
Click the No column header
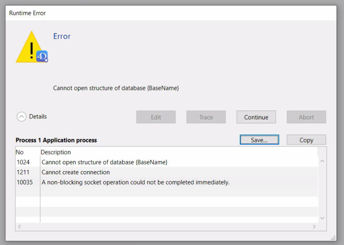[x=20, y=152]
